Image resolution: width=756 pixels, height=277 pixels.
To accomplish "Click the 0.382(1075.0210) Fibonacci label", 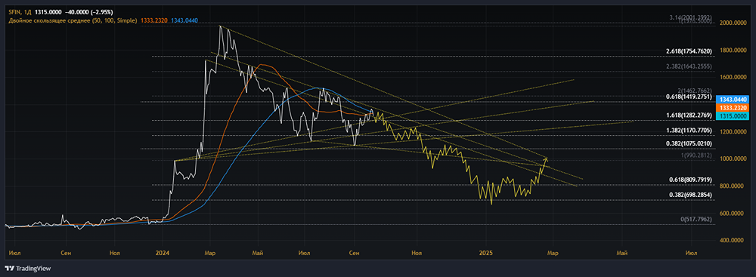I will point(689,143).
